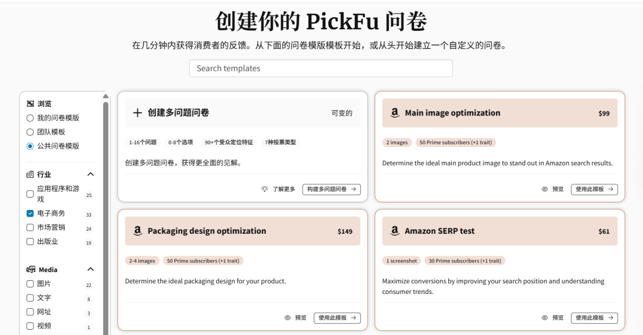Click the Packaging design optimization title
This screenshot has width=643, height=335.
point(207,231)
